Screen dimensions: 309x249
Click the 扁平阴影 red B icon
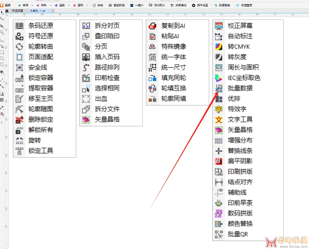tap(219, 161)
